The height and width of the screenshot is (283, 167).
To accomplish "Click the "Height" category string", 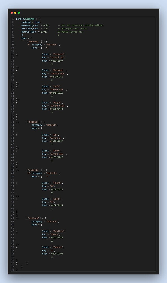I will pyautogui.click(x=51, y=125).
